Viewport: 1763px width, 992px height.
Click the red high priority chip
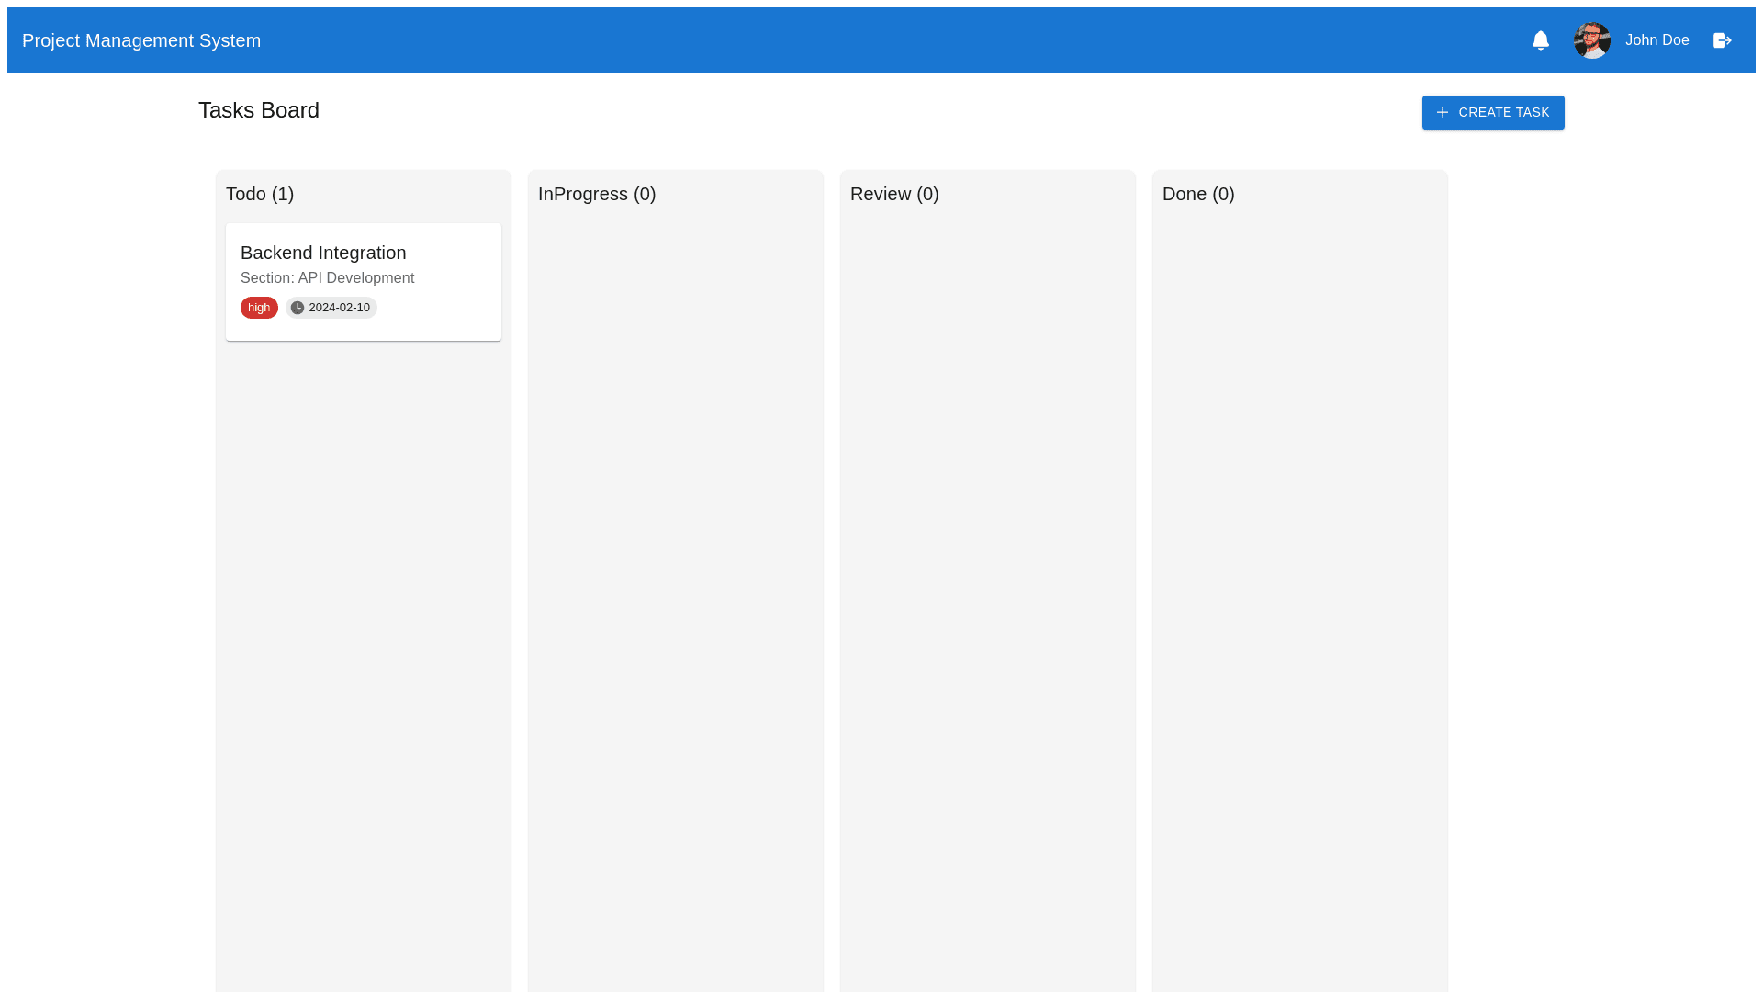click(259, 308)
